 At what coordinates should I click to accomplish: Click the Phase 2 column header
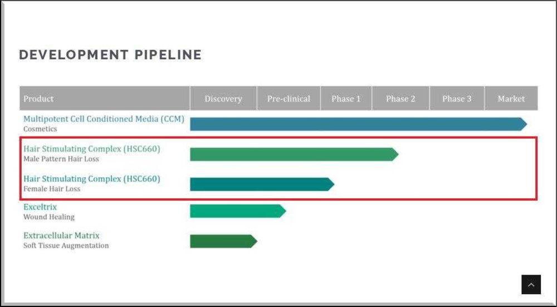tap(400, 99)
